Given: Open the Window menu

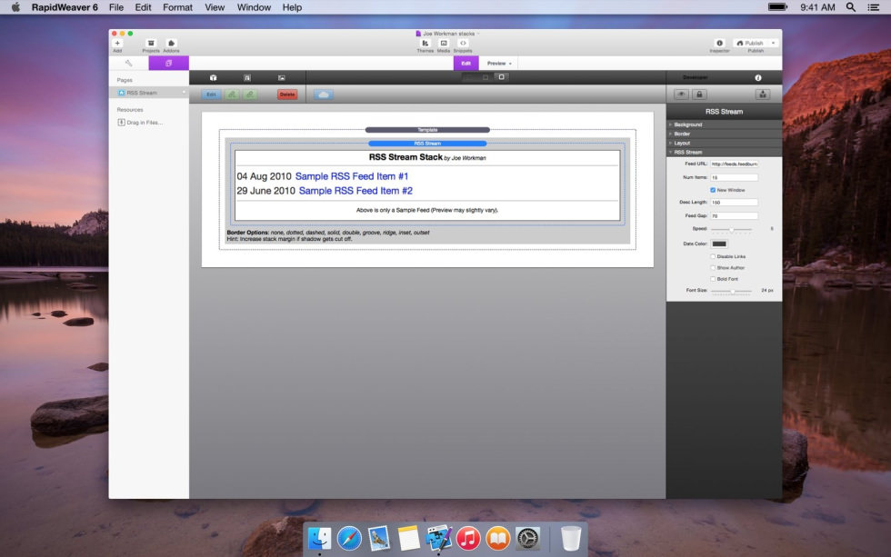Looking at the screenshot, I should coord(254,7).
